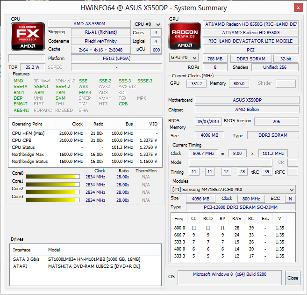This screenshot has height=295, width=307.
Task: Click the VID column header
Action: click(x=148, y=124)
